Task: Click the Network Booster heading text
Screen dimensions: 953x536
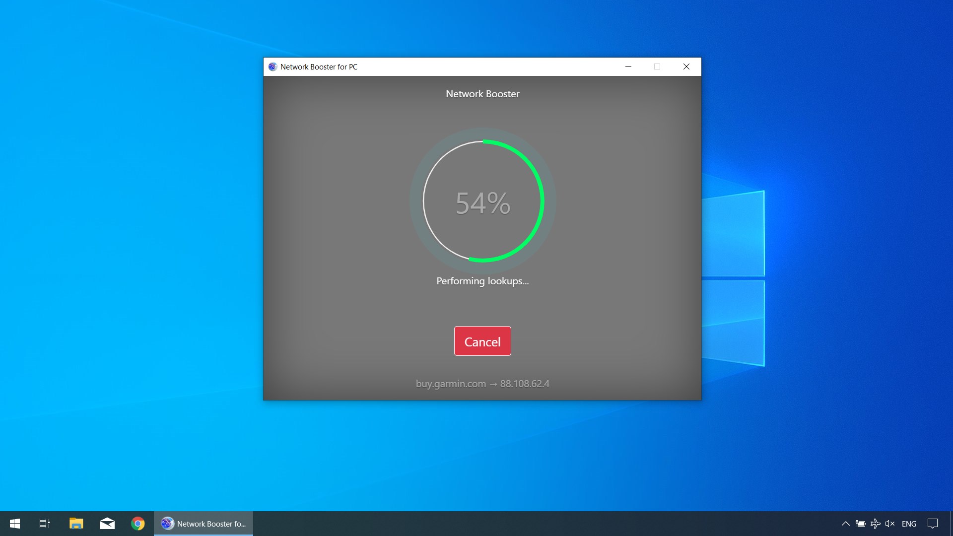Action: (482, 94)
